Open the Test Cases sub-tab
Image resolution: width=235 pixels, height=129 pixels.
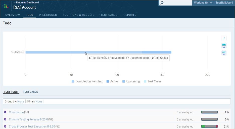click(30, 92)
